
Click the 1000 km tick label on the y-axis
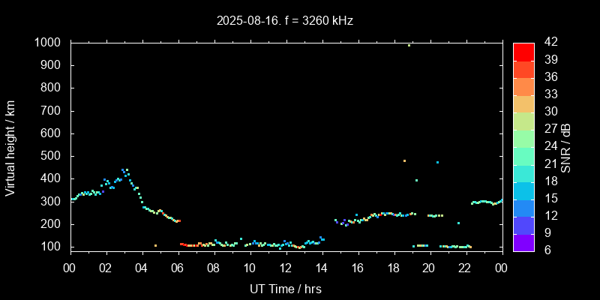pos(49,43)
